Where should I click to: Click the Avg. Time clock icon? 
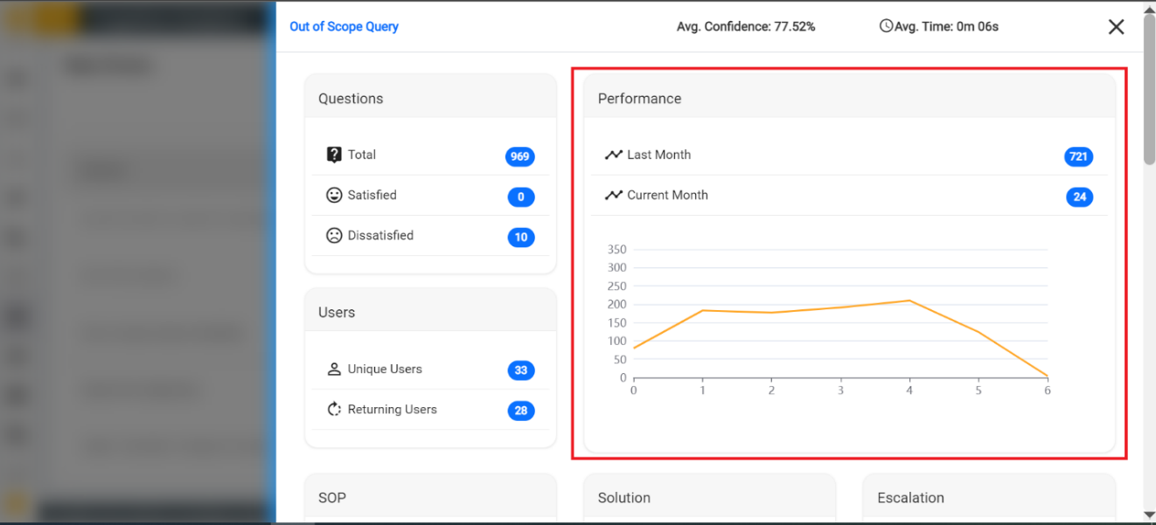click(x=886, y=26)
